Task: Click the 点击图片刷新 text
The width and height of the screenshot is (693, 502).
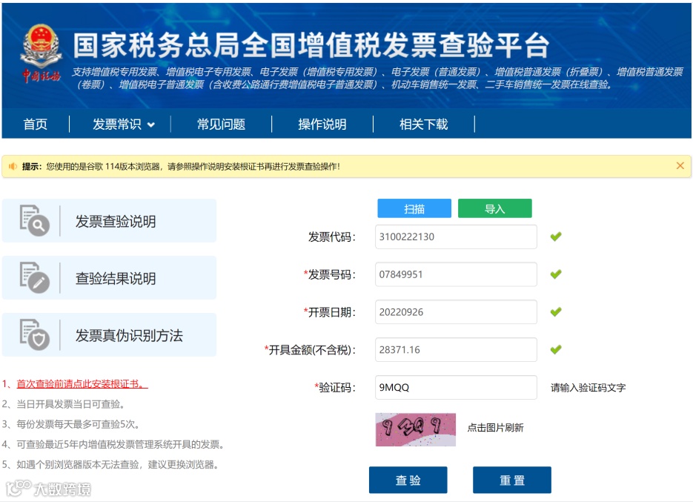Action: 495,428
